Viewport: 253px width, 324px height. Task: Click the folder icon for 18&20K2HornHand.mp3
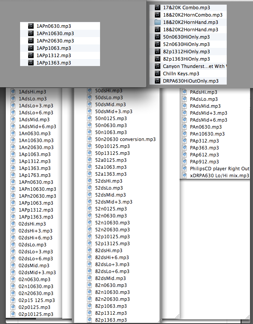(x=158, y=22)
